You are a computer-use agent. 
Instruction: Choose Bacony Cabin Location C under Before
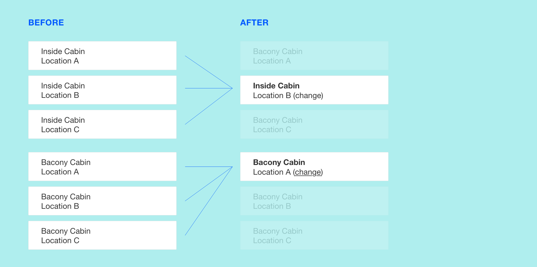(x=102, y=235)
